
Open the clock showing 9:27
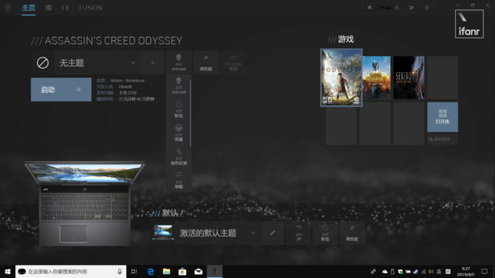pos(466,271)
